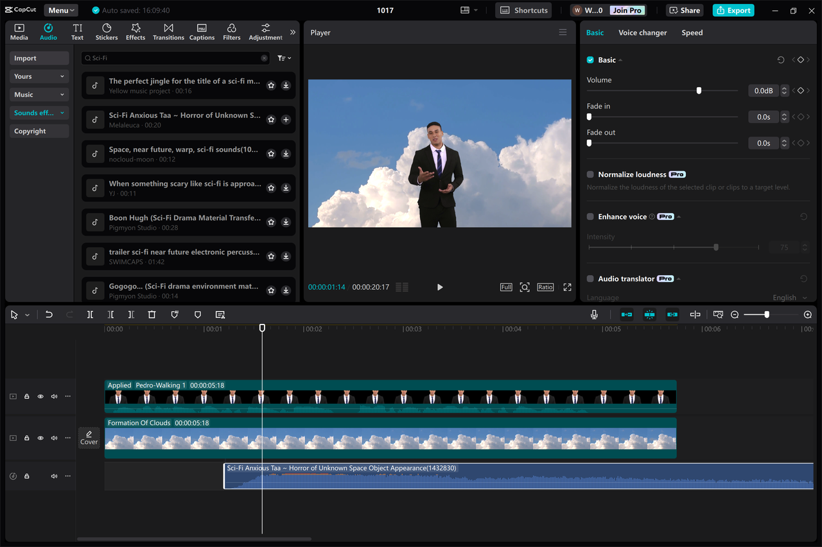Open the Menu in the top bar
Screen dimensions: 822x547
pyautogui.click(x=60, y=10)
